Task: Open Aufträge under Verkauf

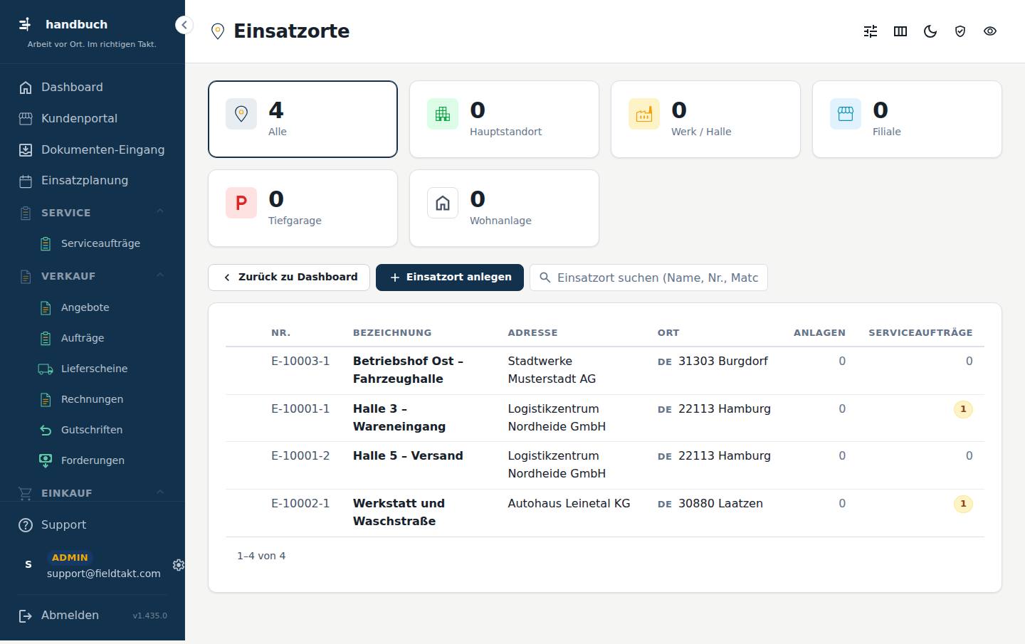Action: [x=102, y=338]
